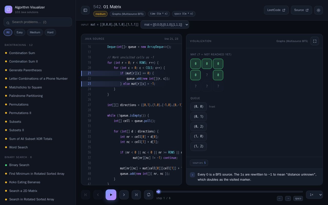
Task: Open the LeetCode external link
Action: click(276, 10)
